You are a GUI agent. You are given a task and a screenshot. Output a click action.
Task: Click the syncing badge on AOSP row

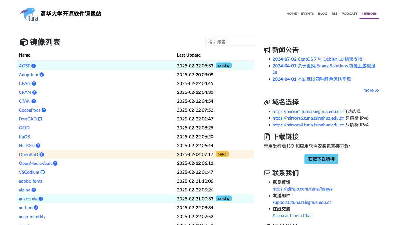click(224, 66)
